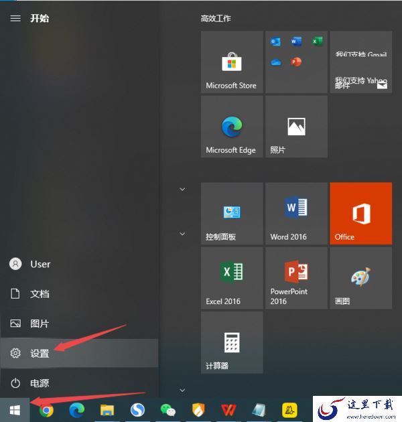This screenshot has height=422, width=402.
Task: Open WeChat from the taskbar
Action: 168,411
